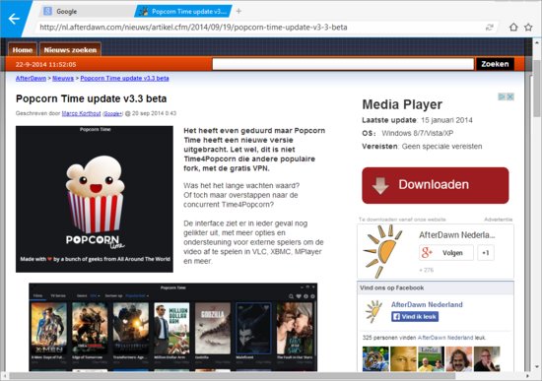This screenshot has width=542, height=381.
Task: Click the address bar URL
Action: point(193,28)
